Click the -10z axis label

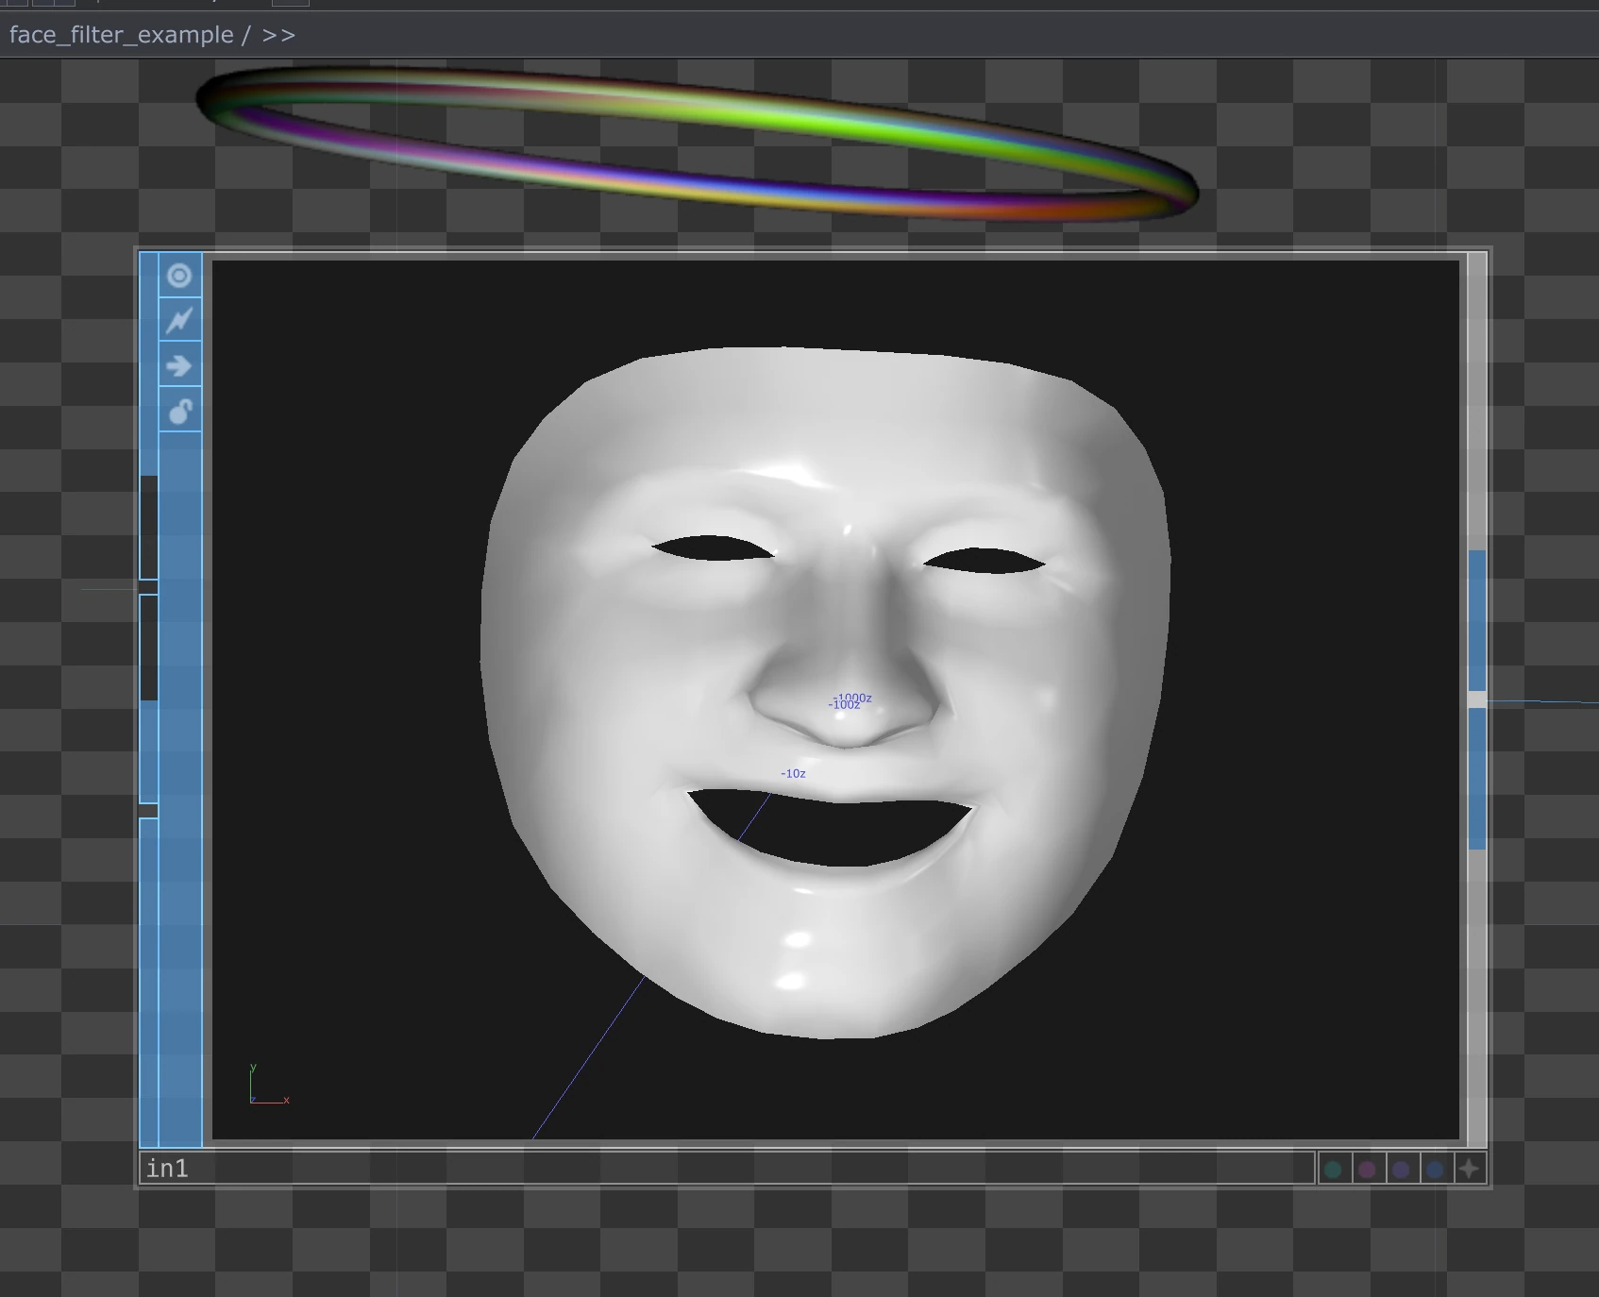point(793,773)
